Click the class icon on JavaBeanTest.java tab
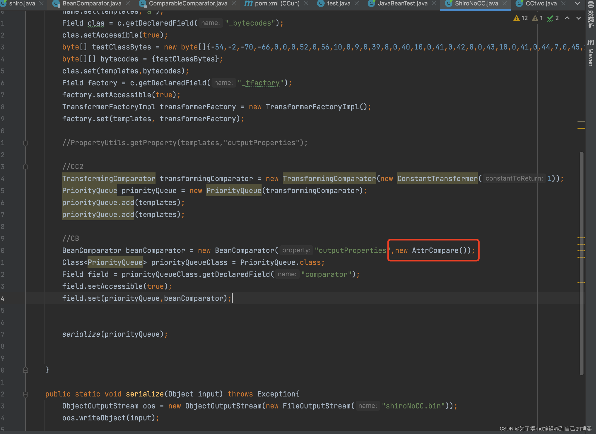 371,4
